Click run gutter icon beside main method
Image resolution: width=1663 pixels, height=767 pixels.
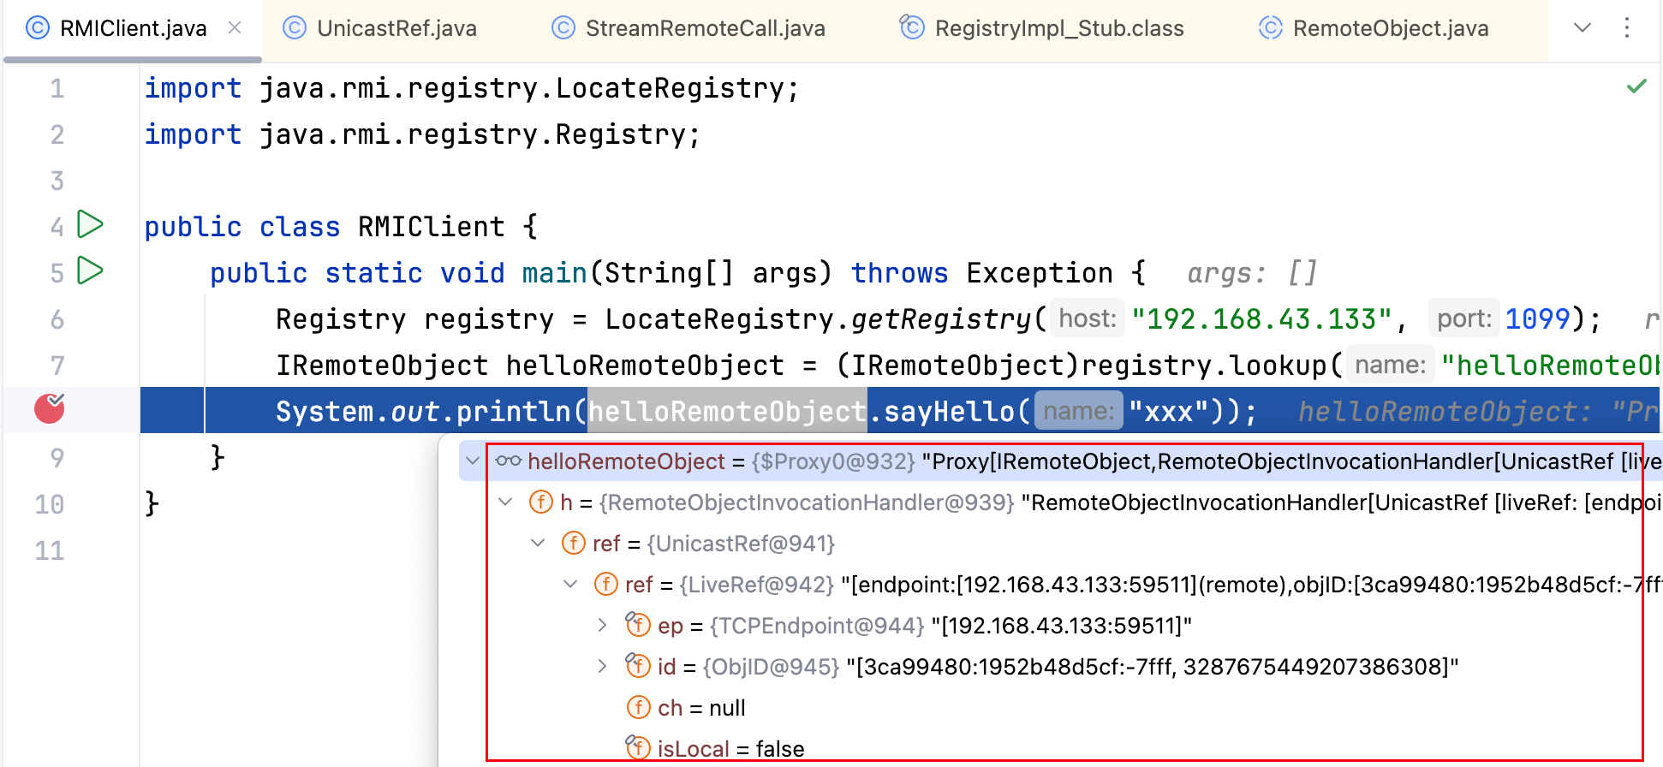coord(90,271)
